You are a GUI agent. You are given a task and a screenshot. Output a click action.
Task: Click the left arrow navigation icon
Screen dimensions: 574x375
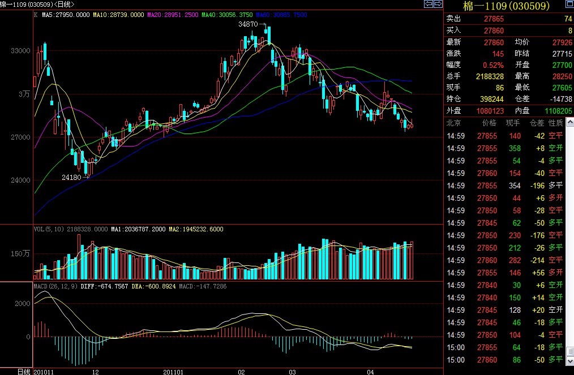click(x=429, y=5)
